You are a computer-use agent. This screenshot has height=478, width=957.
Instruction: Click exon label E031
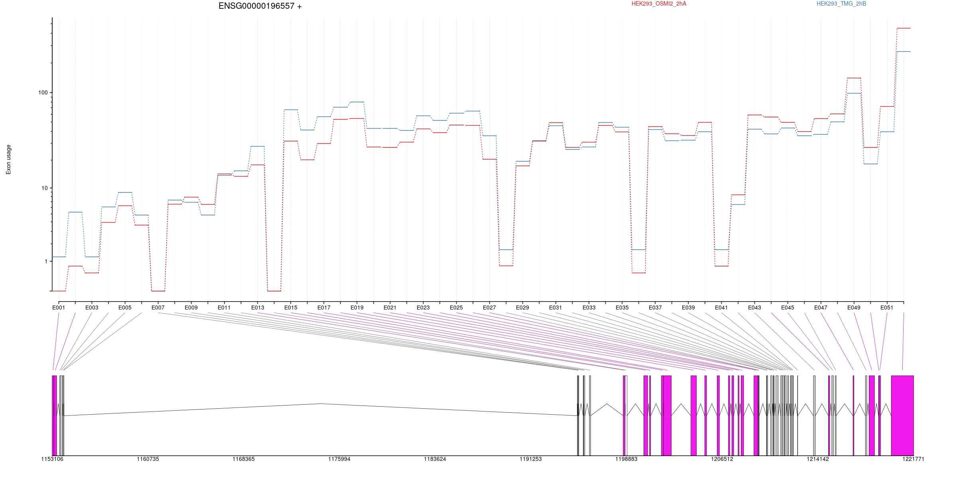(x=555, y=308)
